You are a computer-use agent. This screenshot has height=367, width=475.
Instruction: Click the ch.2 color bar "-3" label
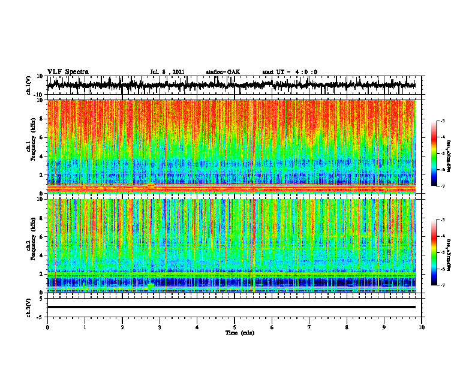(x=443, y=220)
